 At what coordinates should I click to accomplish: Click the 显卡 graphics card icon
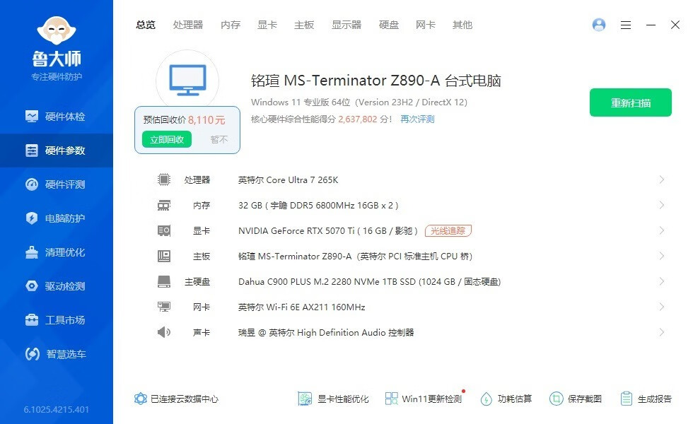click(x=164, y=230)
